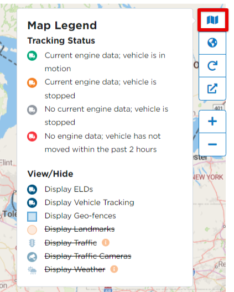Viewport: 234px width, 292px height.
Task: Click the info icon beside Display Traffic
Action: pos(106,242)
